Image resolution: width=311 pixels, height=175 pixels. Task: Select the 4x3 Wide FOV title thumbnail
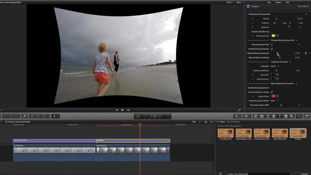click(x=225, y=133)
